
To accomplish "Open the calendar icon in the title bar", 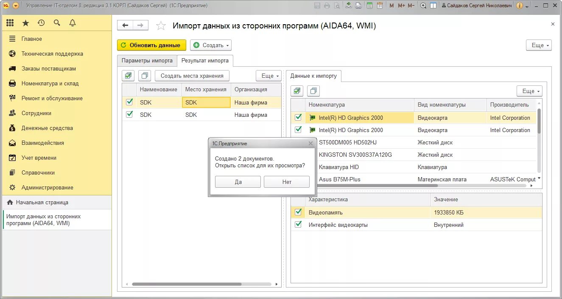I will (x=380, y=6).
